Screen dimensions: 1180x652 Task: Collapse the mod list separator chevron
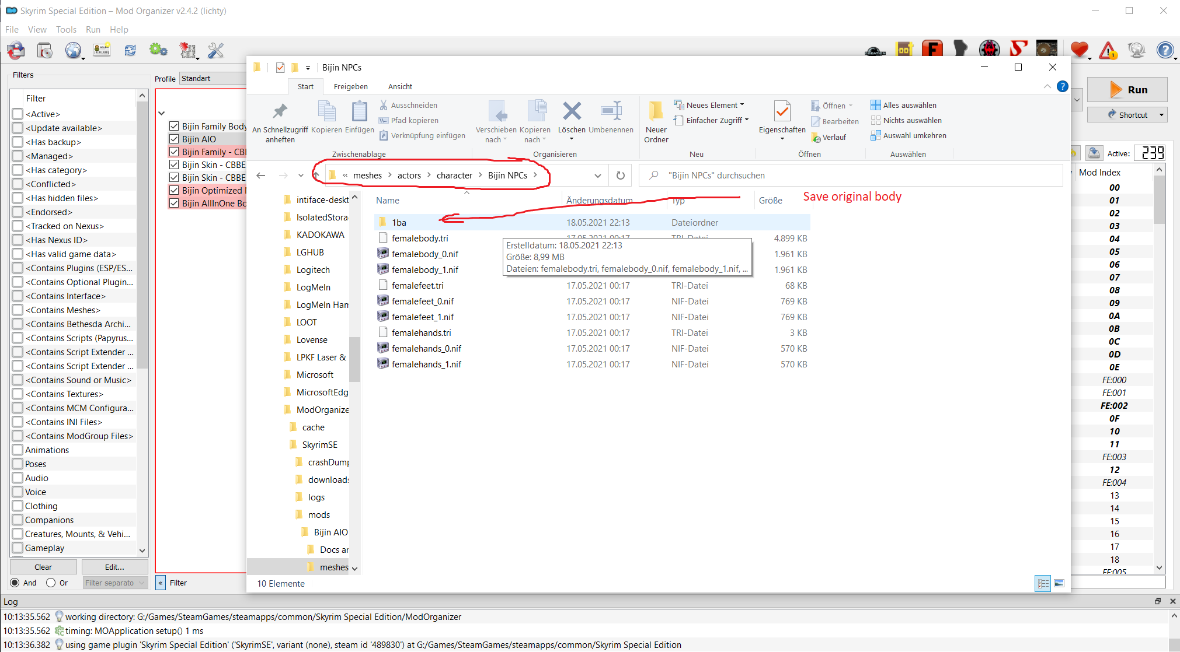click(162, 113)
